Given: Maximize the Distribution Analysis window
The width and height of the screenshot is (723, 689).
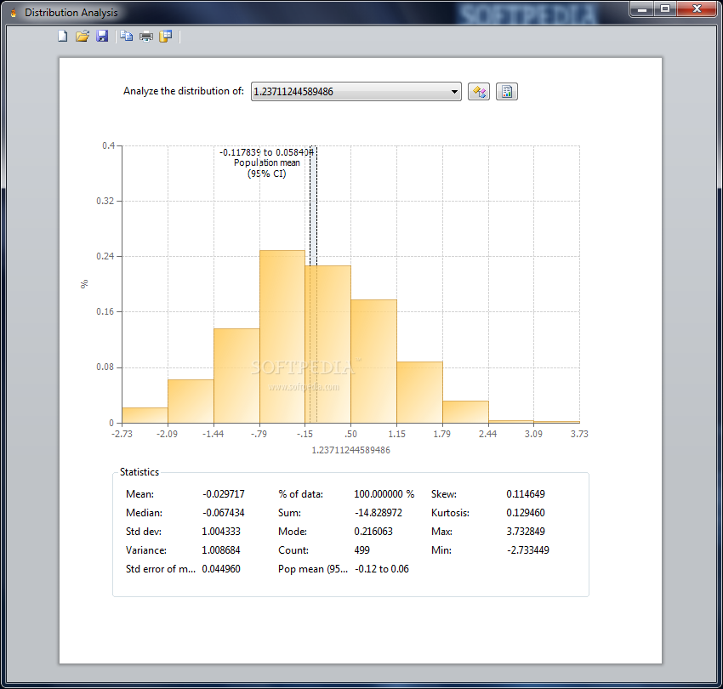Looking at the screenshot, I should [665, 9].
